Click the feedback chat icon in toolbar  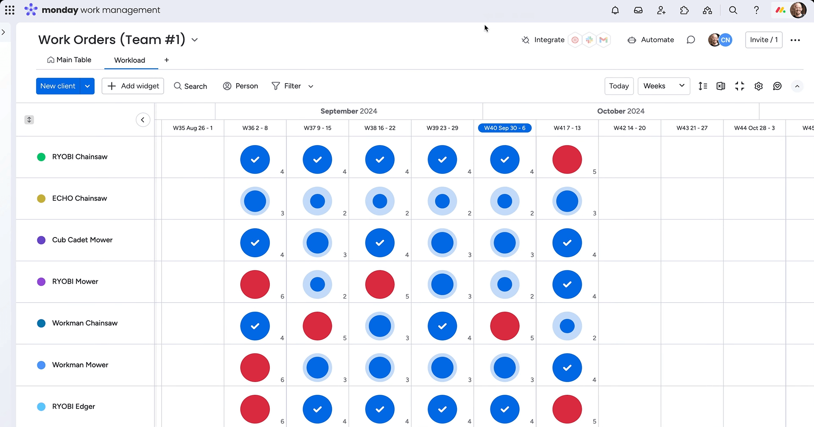click(x=777, y=86)
